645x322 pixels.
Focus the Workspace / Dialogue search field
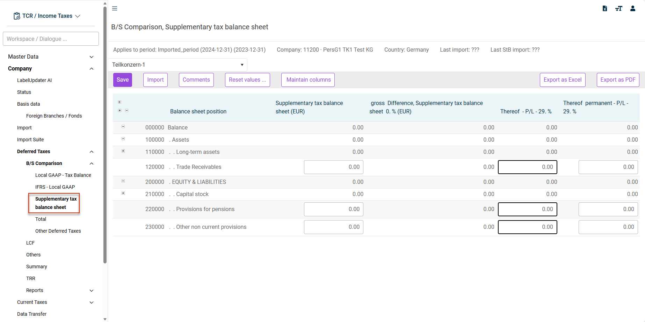coord(51,39)
